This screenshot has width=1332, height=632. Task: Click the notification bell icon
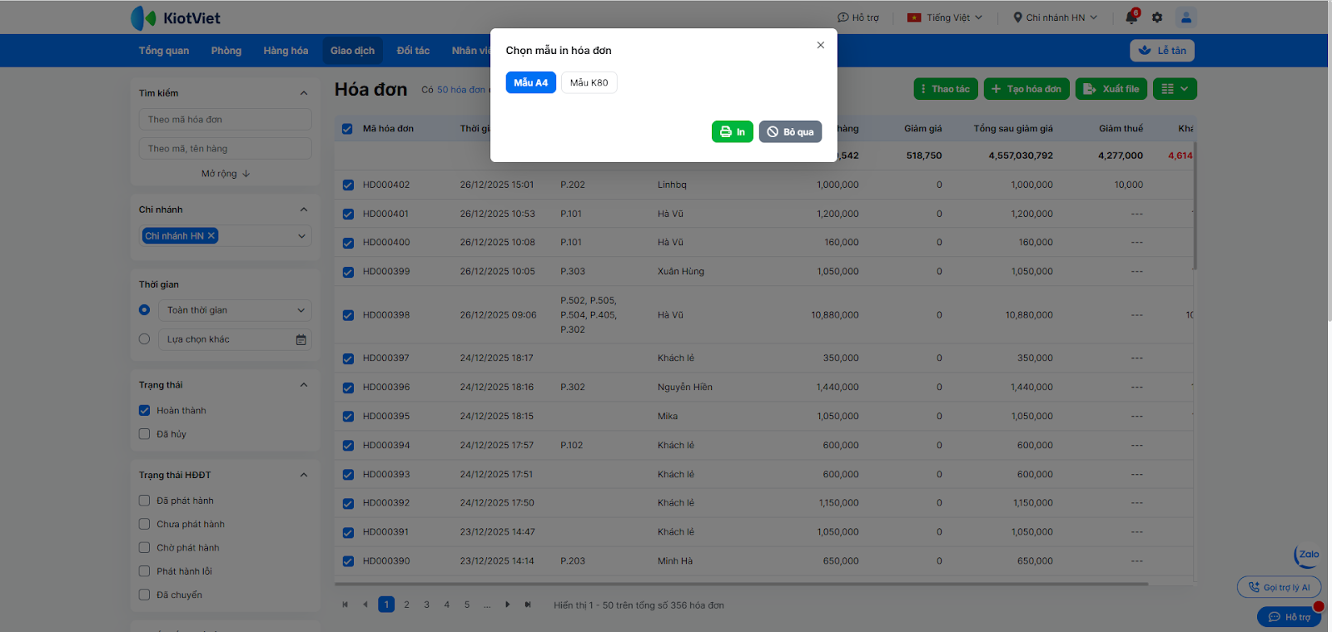click(1131, 17)
